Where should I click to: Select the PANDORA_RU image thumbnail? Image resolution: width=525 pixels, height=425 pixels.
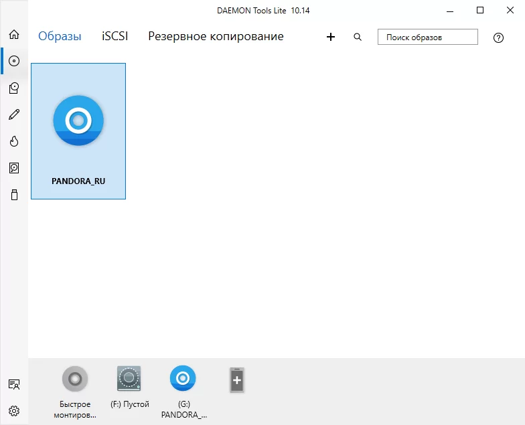[x=78, y=131]
